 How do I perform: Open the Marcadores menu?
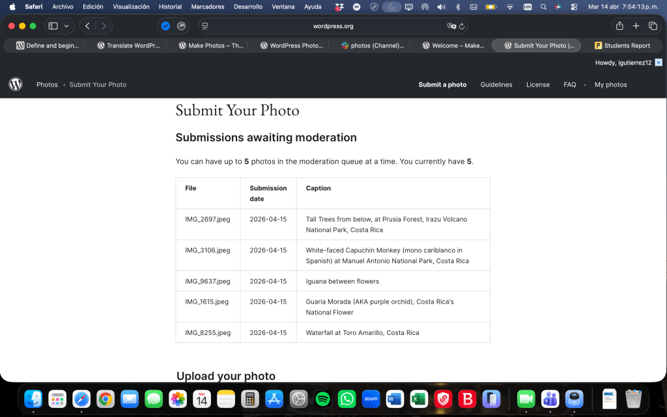click(x=208, y=7)
